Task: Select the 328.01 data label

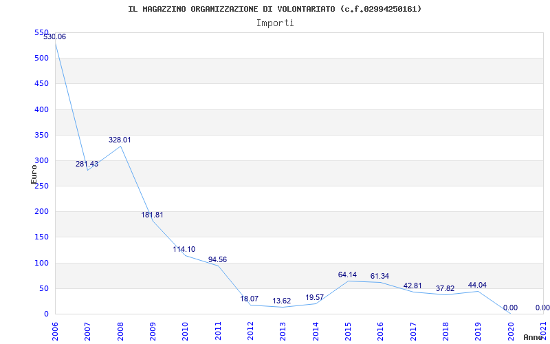Action: click(120, 140)
